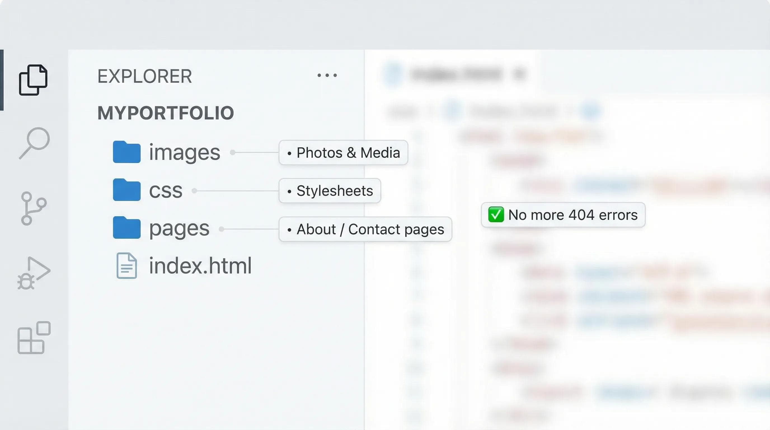This screenshot has width=770, height=430.
Task: Click the EXPLORER panel title
Action: pyautogui.click(x=145, y=76)
